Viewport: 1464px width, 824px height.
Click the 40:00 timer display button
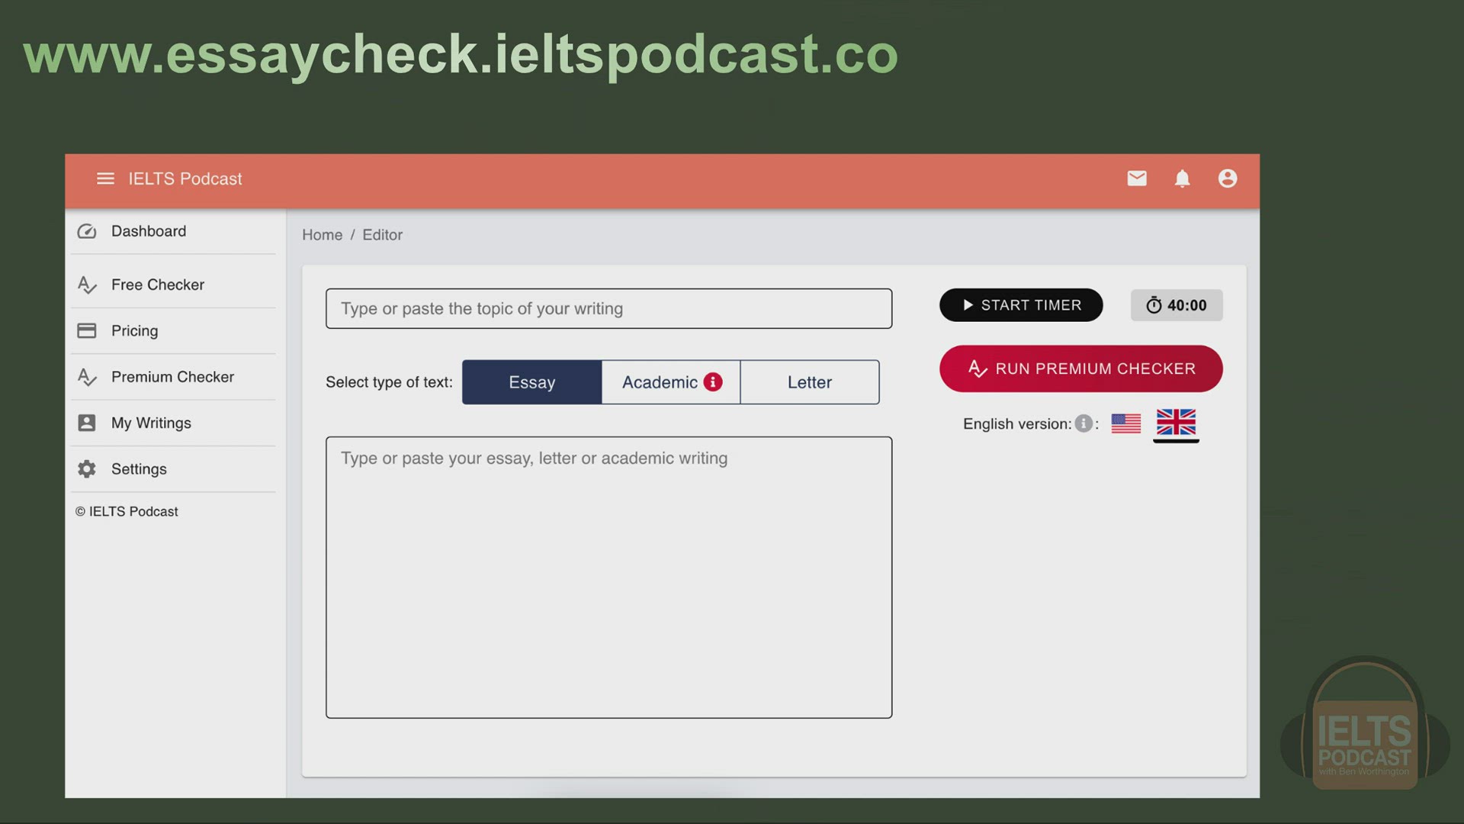click(1177, 305)
